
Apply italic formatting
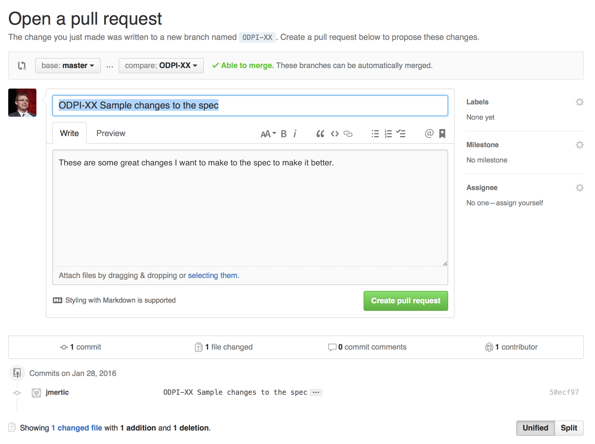point(295,133)
